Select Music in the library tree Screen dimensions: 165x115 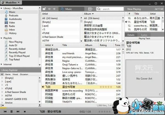tap(12, 12)
